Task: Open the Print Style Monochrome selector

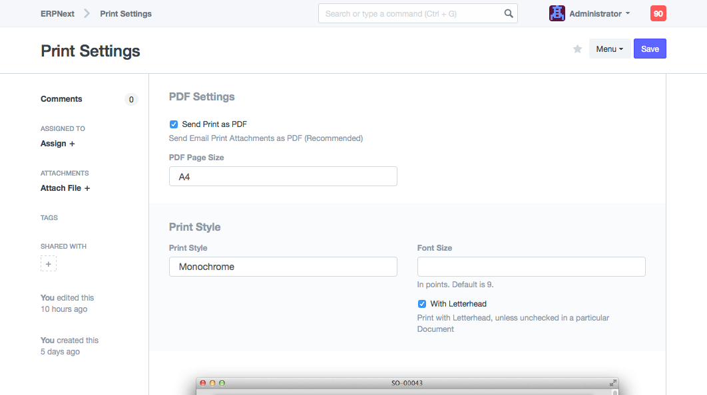Action: [283, 267]
